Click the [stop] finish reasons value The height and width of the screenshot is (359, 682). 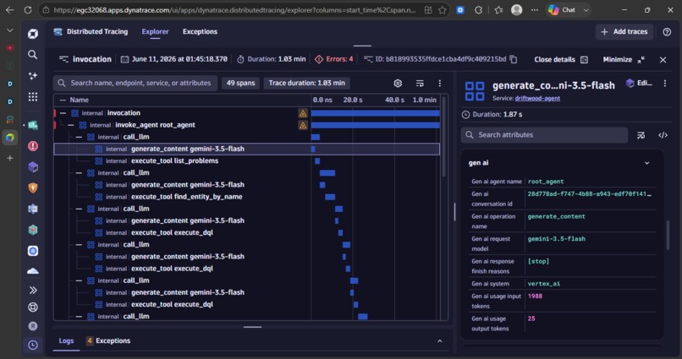538,261
